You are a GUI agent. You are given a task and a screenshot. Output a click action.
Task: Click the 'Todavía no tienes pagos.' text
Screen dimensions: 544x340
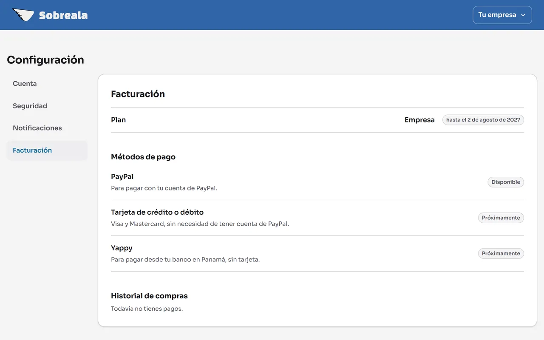[x=147, y=309]
